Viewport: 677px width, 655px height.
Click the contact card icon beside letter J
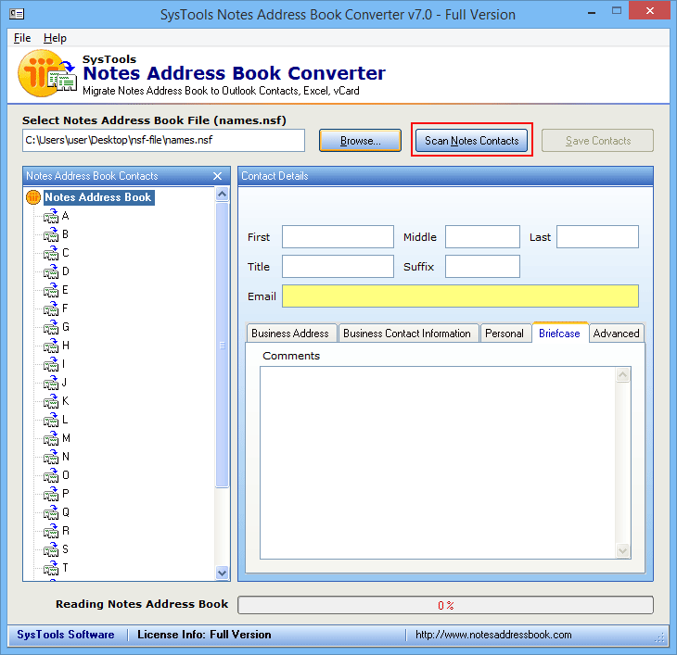point(51,383)
